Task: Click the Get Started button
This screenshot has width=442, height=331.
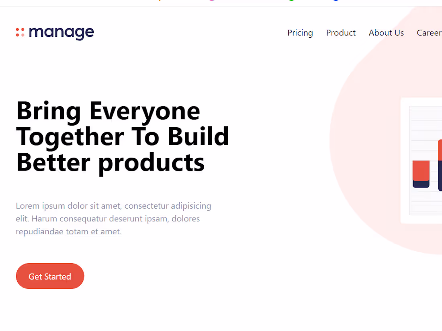Action: coord(50,276)
